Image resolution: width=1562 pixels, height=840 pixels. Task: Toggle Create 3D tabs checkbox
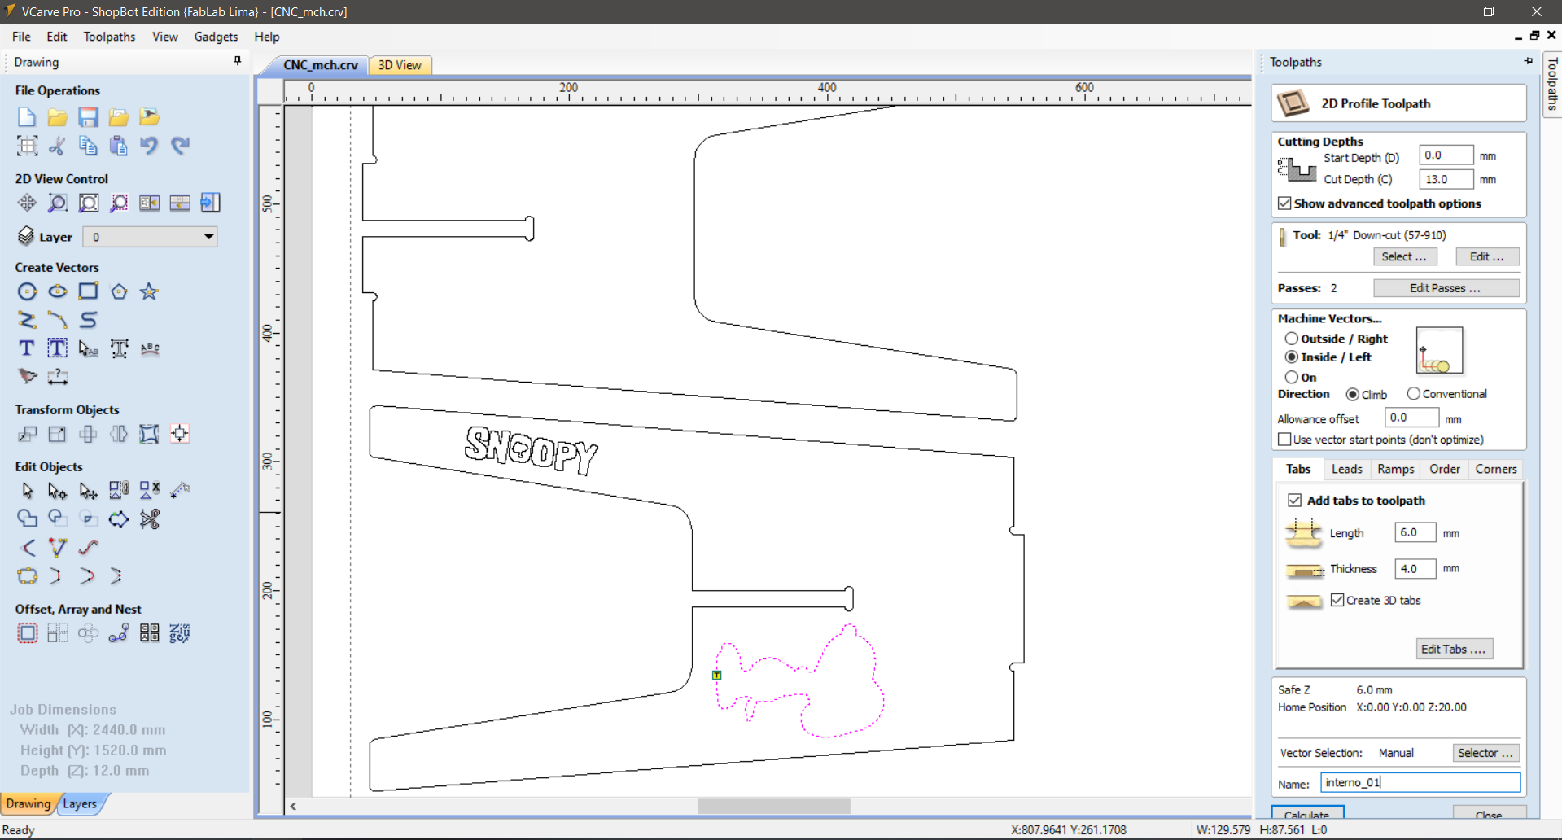pos(1337,600)
